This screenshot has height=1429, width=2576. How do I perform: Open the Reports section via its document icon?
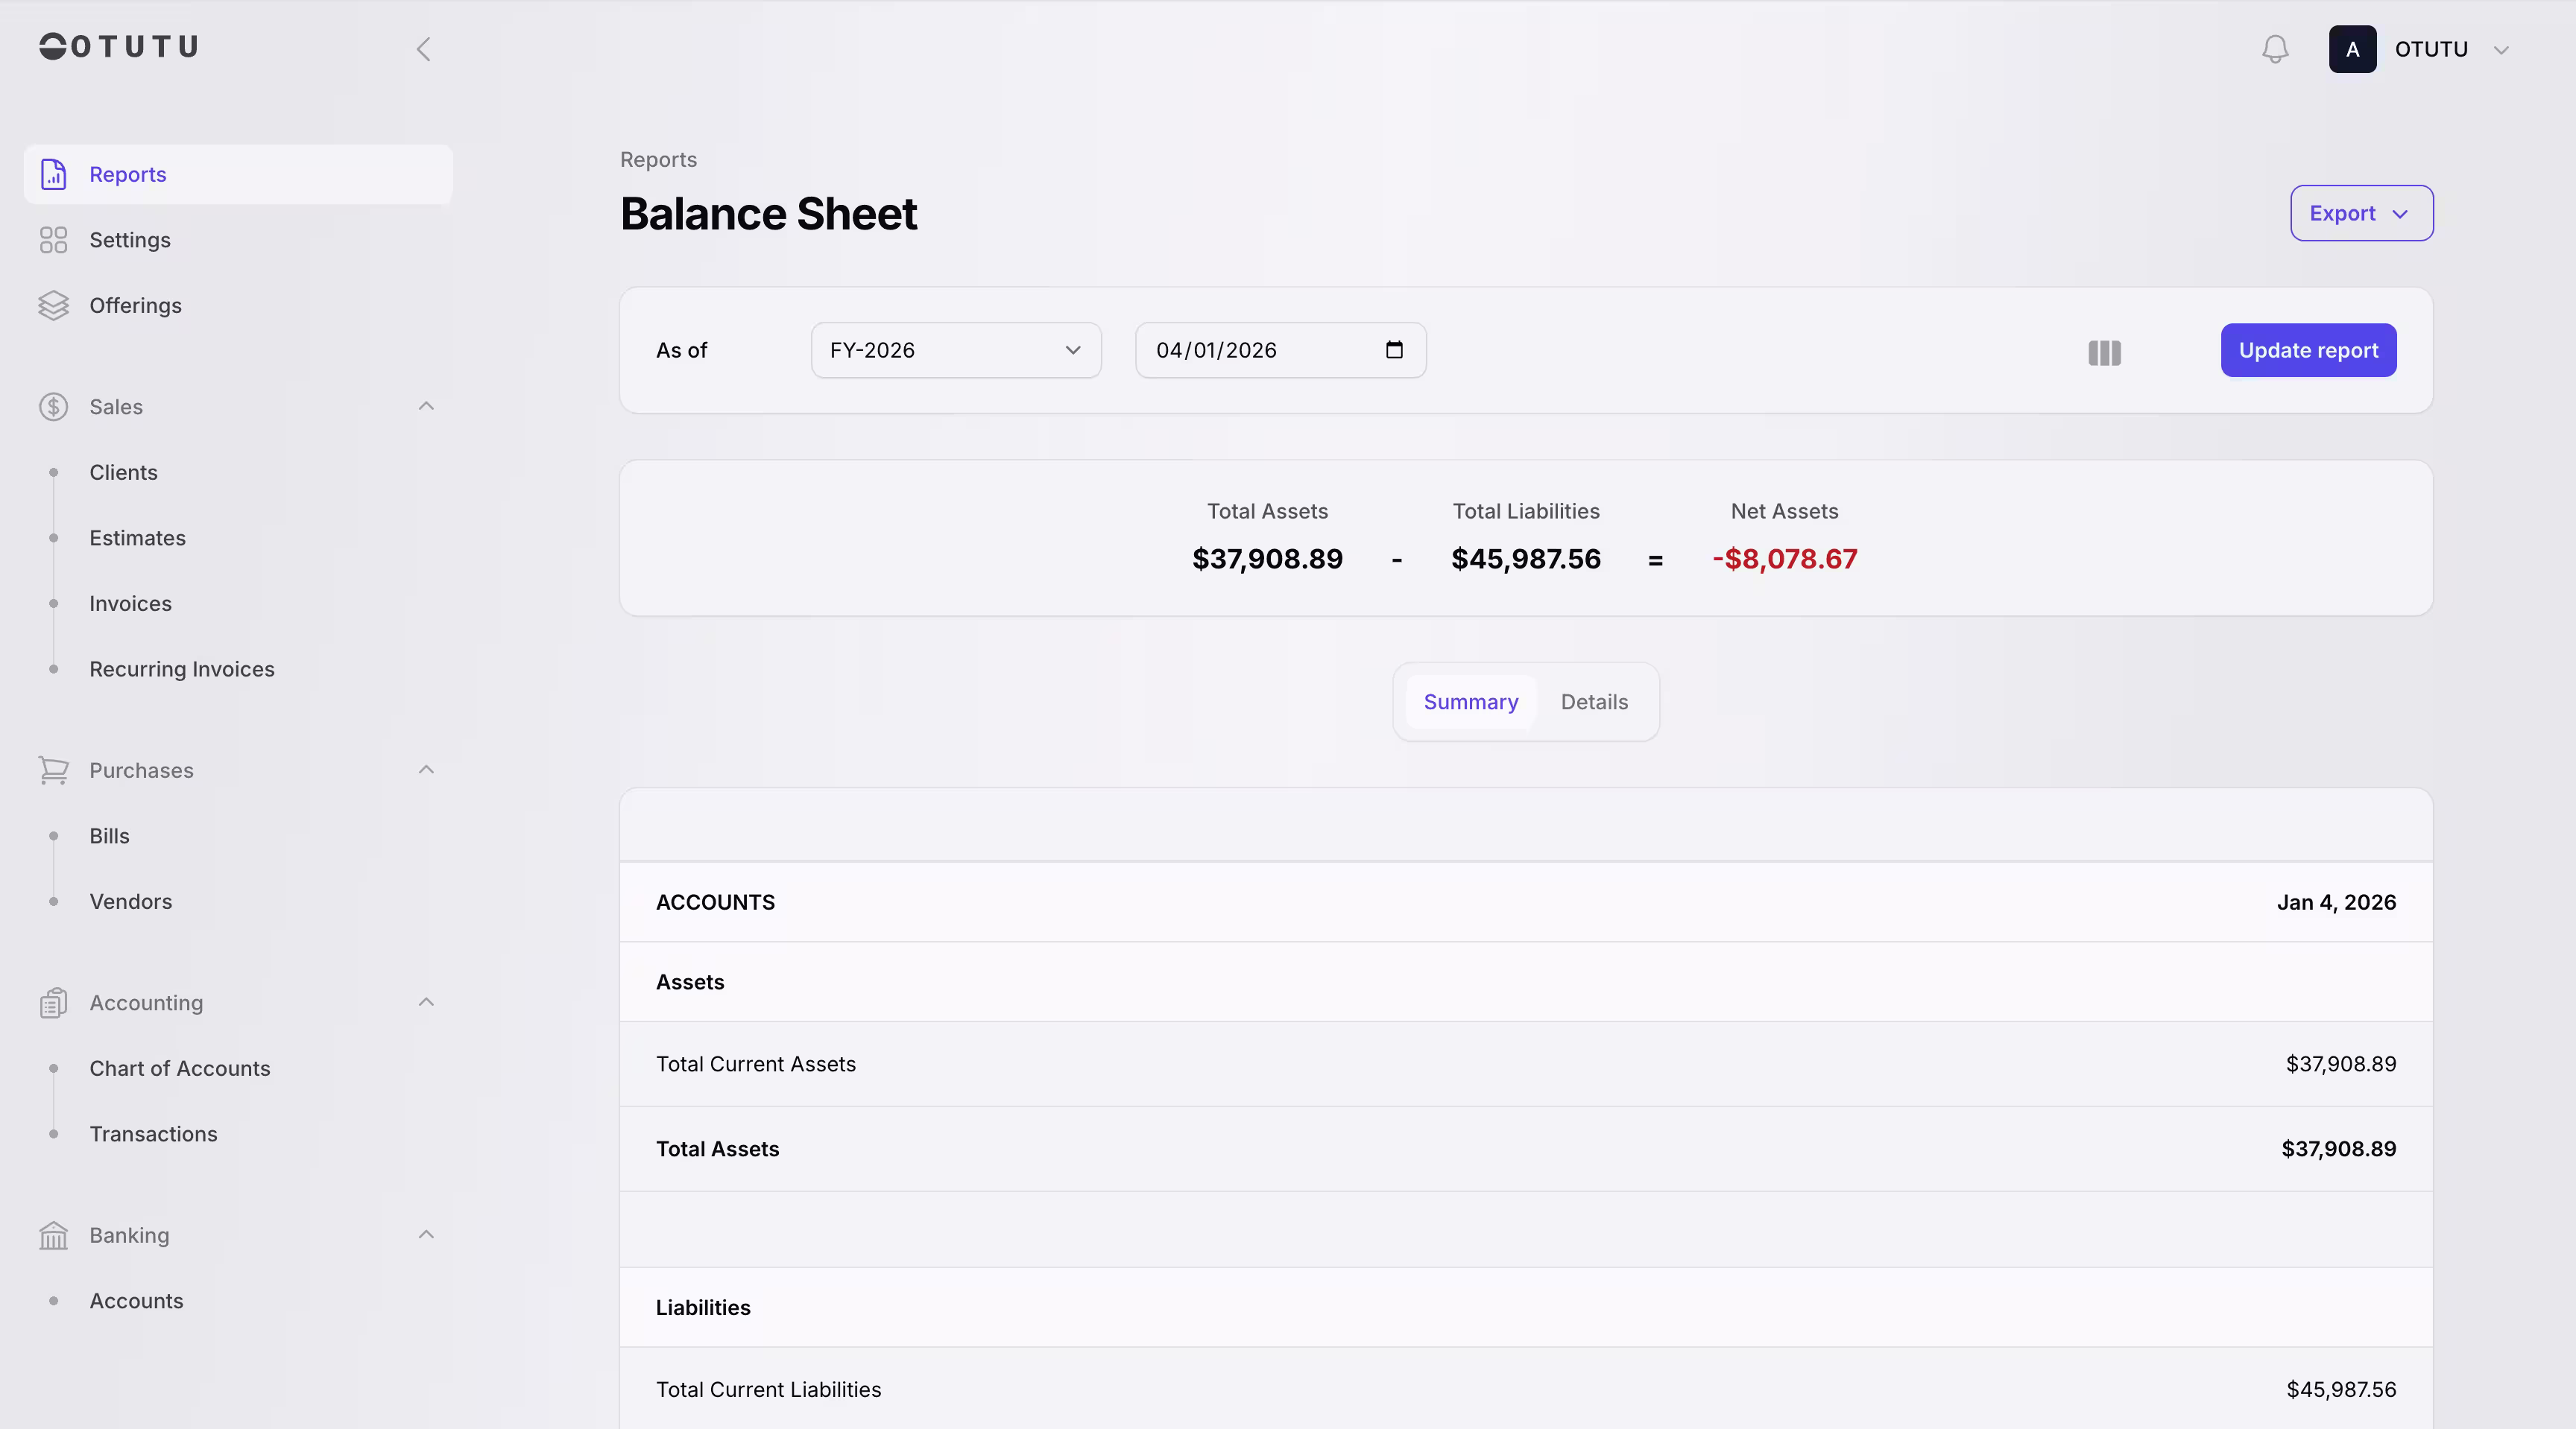pyautogui.click(x=53, y=174)
